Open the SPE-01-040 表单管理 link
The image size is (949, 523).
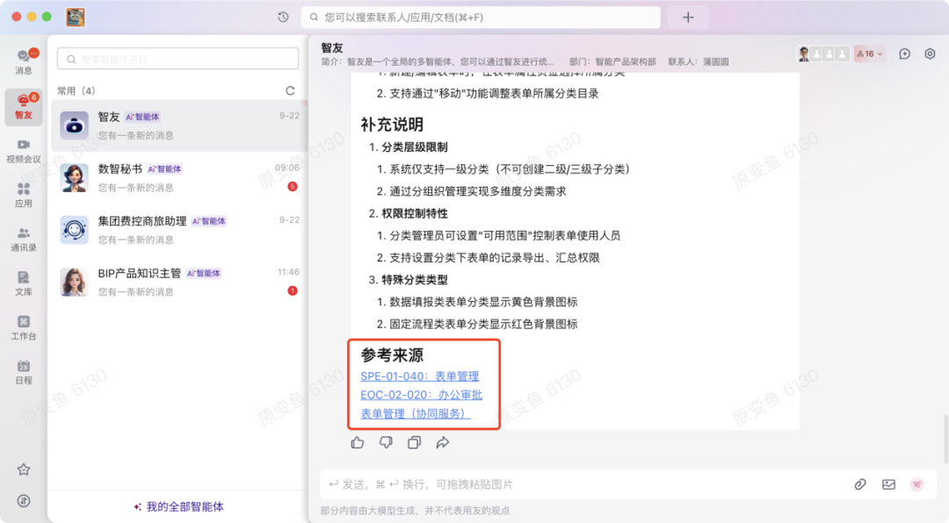click(420, 376)
